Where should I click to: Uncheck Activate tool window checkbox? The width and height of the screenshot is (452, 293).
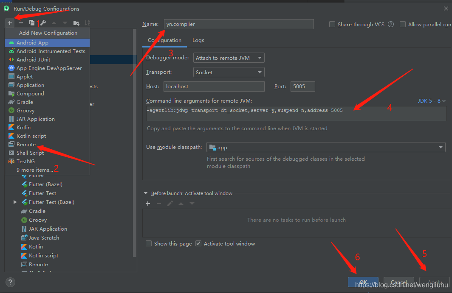pyautogui.click(x=198, y=244)
